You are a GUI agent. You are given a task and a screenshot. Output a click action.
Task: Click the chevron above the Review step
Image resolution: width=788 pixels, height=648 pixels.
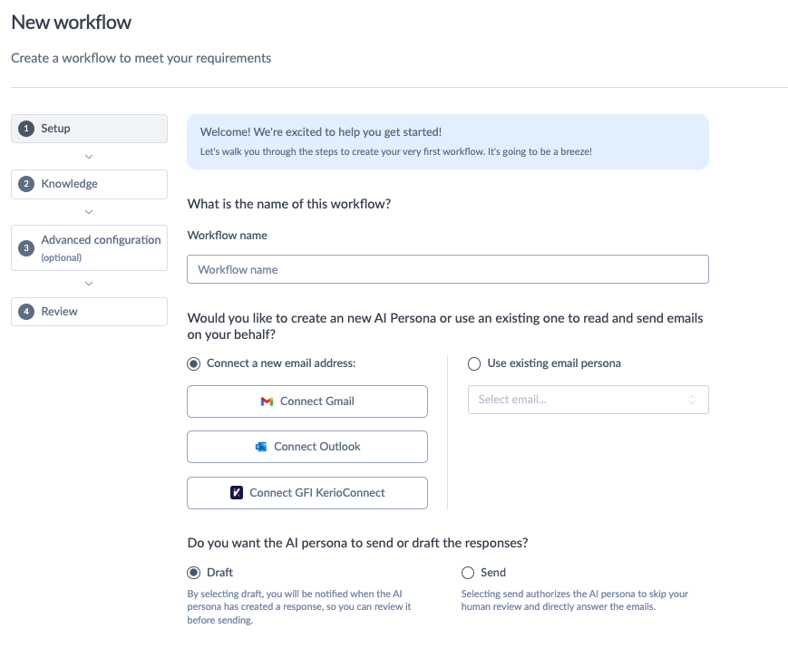89,284
